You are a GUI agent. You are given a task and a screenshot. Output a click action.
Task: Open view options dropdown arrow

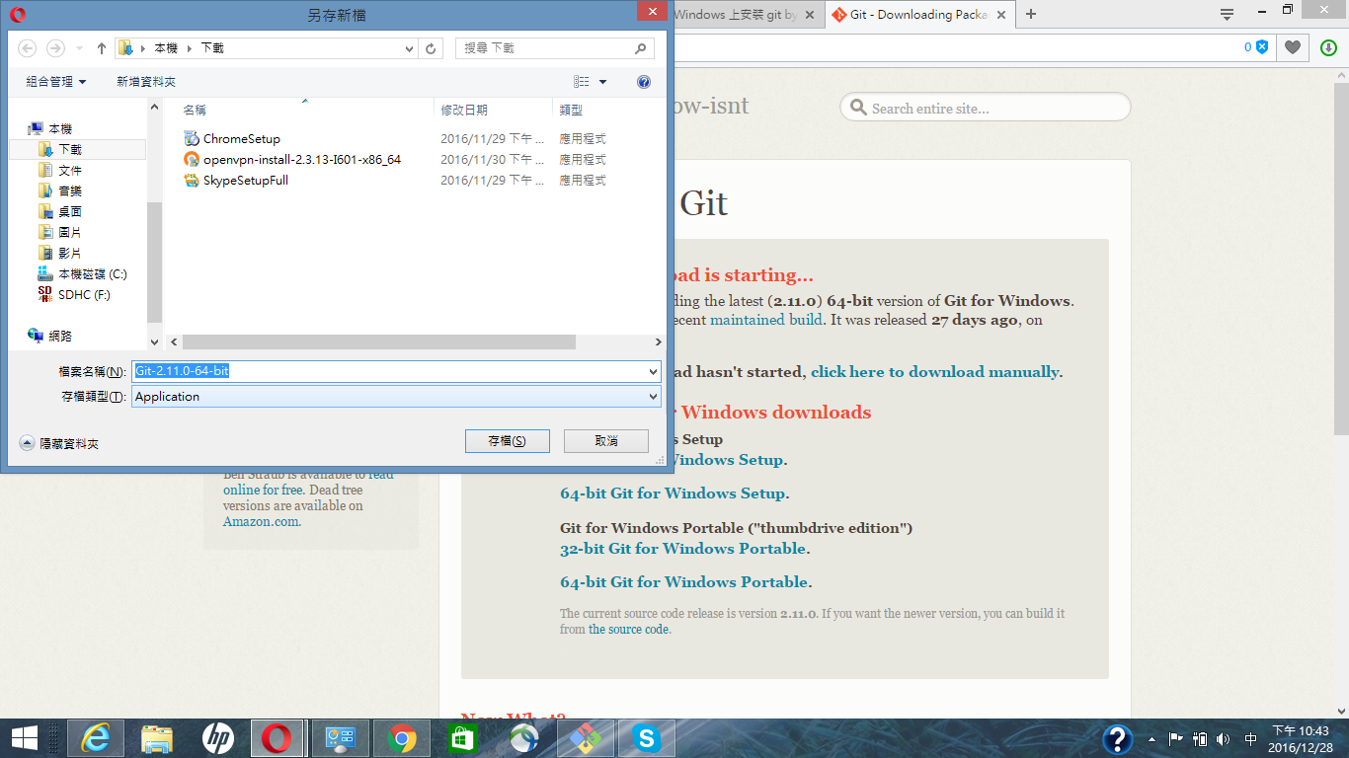click(x=603, y=82)
